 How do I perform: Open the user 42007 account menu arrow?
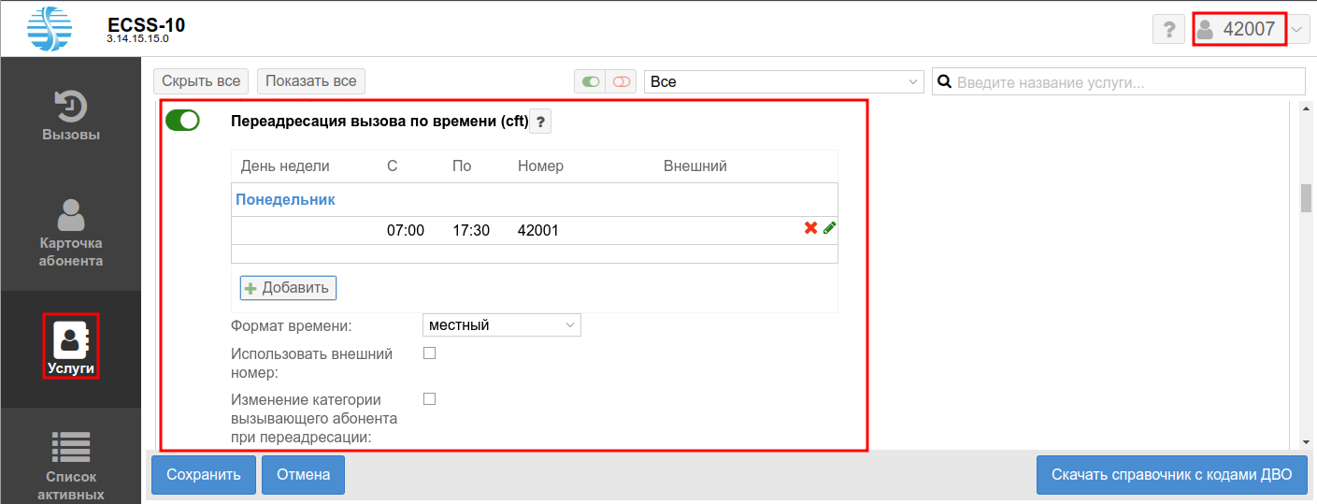[1298, 29]
